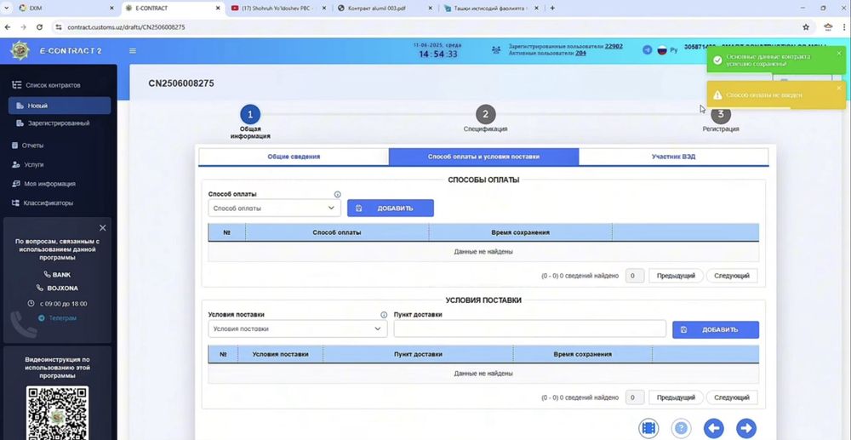The height and width of the screenshot is (440, 851).
Task: Open the Telegram icon in header
Action: [x=647, y=50]
